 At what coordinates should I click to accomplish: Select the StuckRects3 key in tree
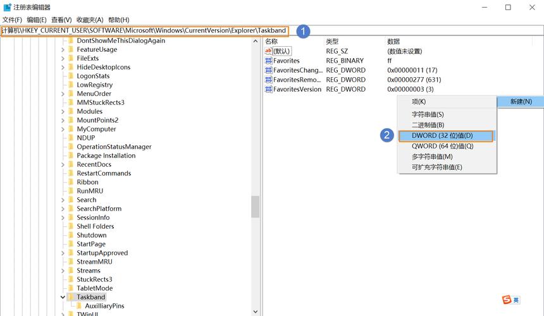pos(94,279)
